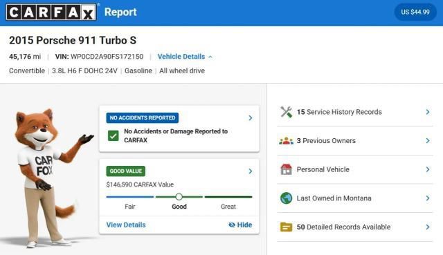443x255 pixels.
Task: Expand 50 Detailed Records Available chevron
Action: pos(428,227)
